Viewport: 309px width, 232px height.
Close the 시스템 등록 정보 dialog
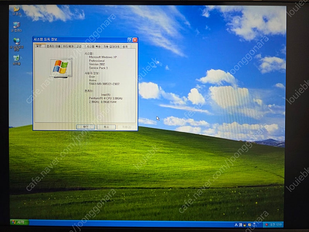tap(135, 40)
